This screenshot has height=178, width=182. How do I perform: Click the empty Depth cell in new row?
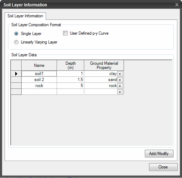(70, 92)
